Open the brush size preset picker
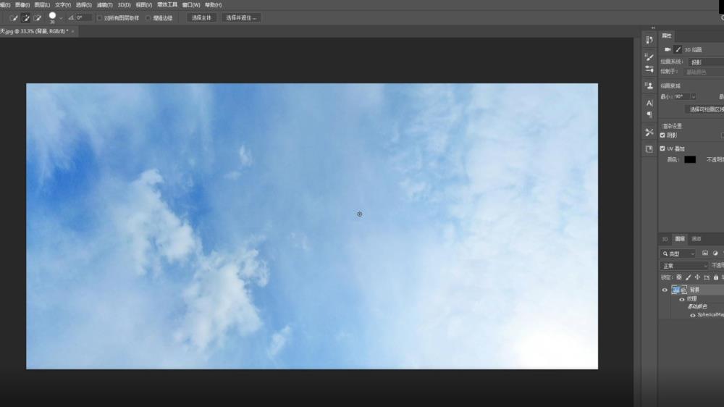 pos(61,19)
